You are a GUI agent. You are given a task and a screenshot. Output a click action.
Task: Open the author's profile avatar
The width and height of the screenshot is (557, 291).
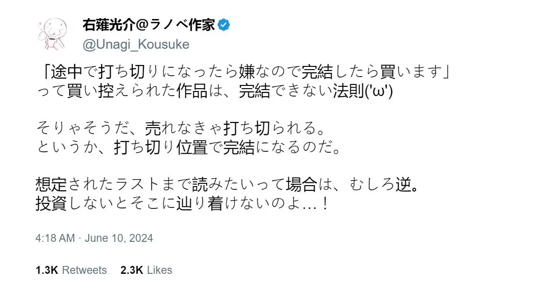pos(54,33)
